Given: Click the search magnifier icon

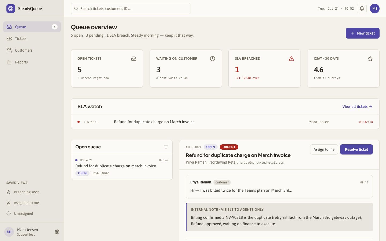Looking at the screenshot, I should (x=76, y=9).
